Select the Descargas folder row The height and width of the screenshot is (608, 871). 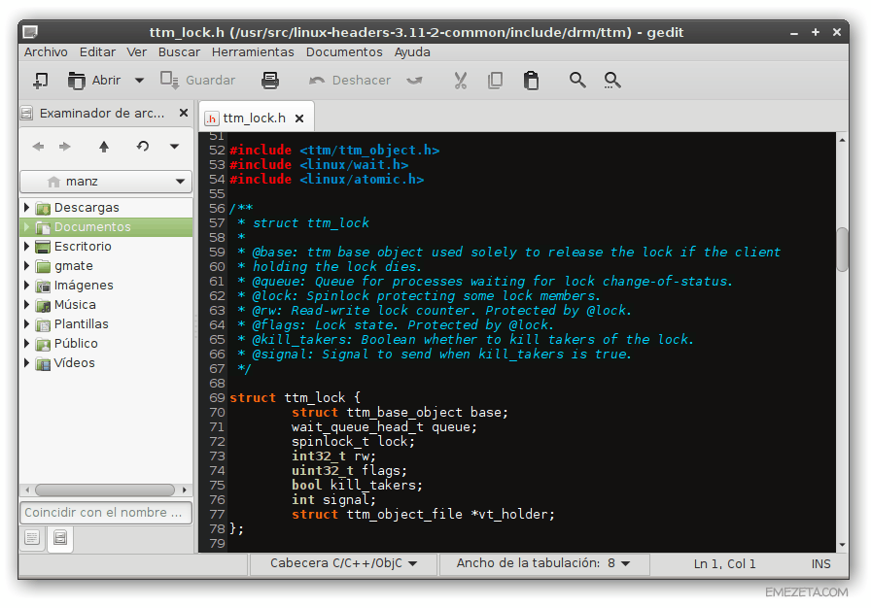click(106, 208)
